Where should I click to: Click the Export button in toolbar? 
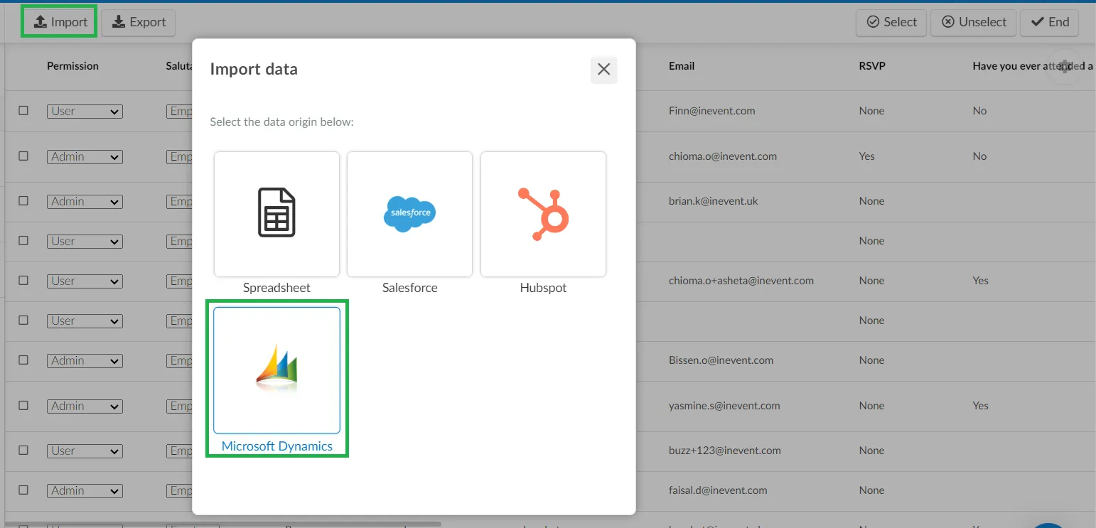click(139, 22)
